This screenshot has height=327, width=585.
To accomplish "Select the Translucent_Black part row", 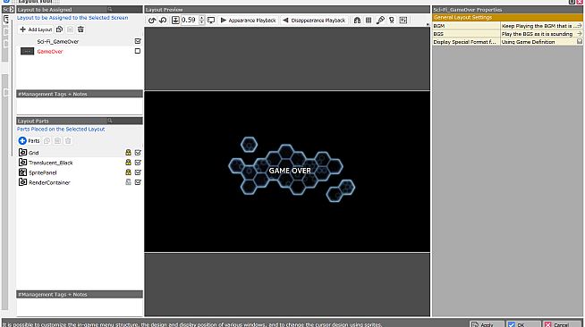I will point(80,163).
